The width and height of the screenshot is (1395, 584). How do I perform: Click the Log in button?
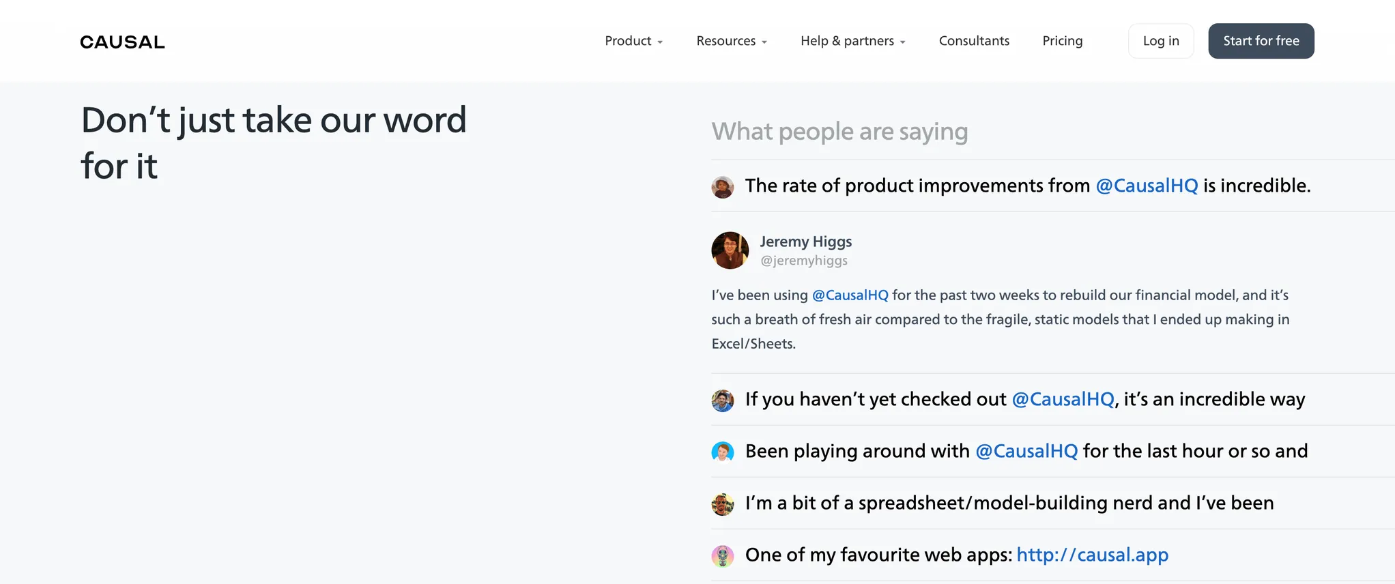[x=1161, y=41]
